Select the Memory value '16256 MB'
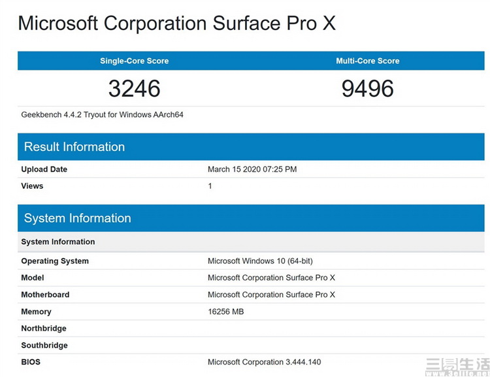 pyautogui.click(x=226, y=312)
